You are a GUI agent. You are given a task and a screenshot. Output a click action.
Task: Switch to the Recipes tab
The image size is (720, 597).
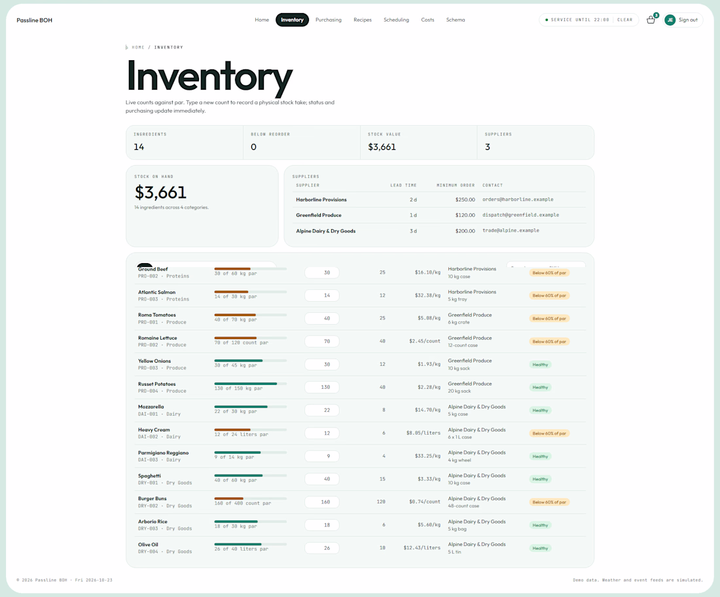pyautogui.click(x=363, y=20)
